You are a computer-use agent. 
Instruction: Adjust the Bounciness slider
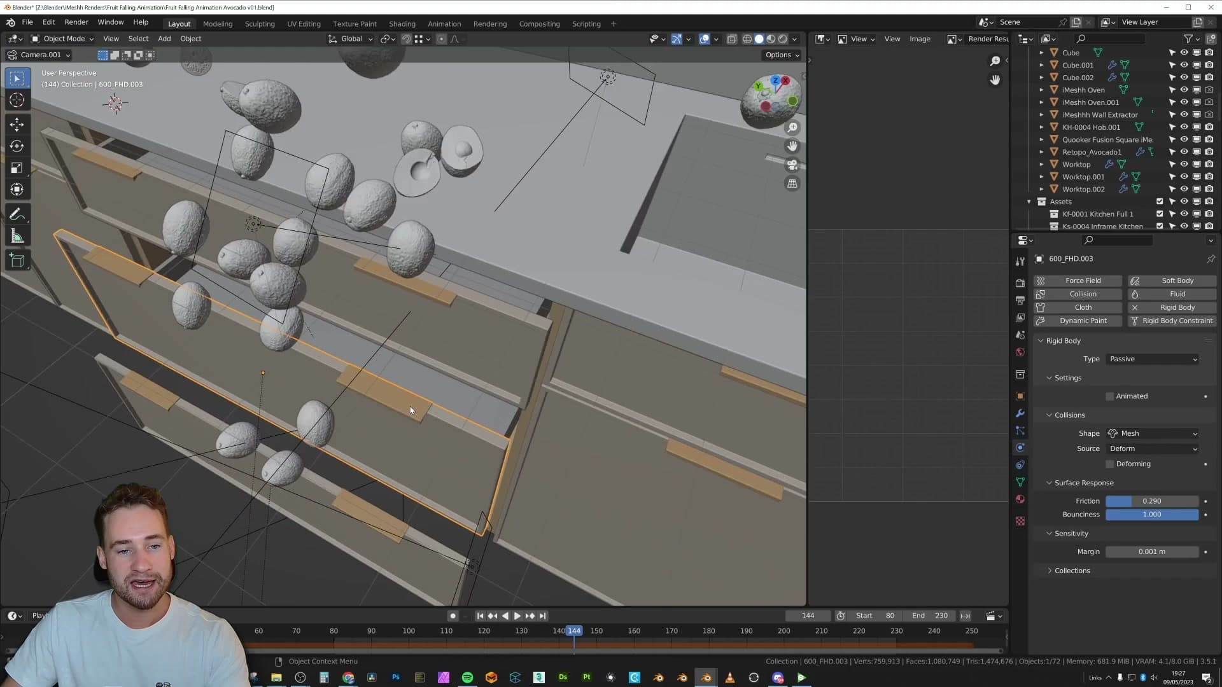pyautogui.click(x=1152, y=515)
